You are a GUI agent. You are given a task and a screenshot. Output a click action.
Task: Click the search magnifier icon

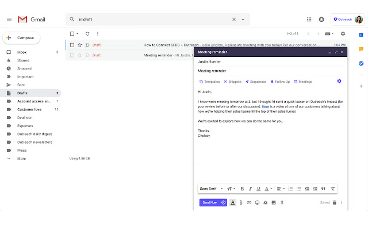(x=72, y=19)
